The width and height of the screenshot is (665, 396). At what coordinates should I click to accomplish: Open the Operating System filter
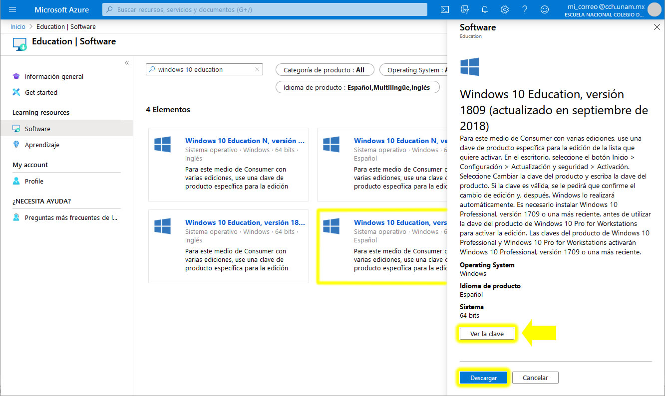[x=413, y=70]
